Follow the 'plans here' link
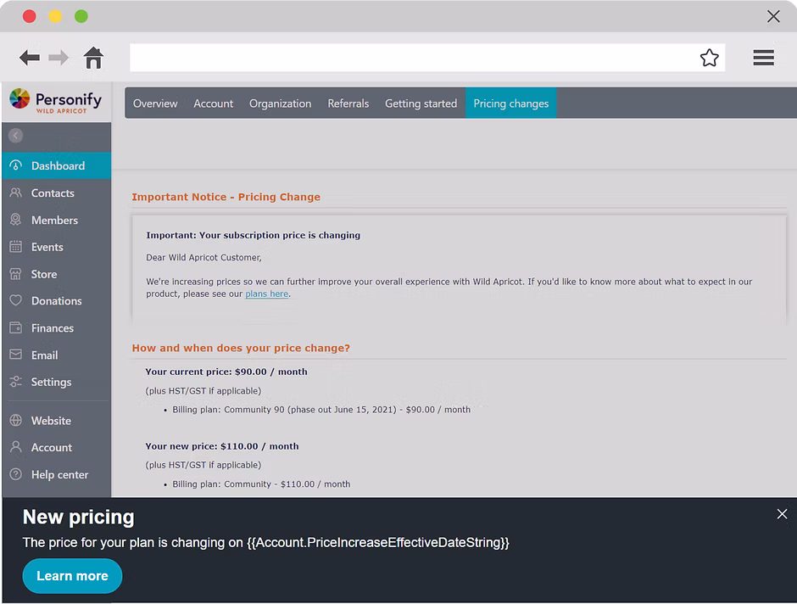This screenshot has width=797, height=604. click(x=266, y=294)
